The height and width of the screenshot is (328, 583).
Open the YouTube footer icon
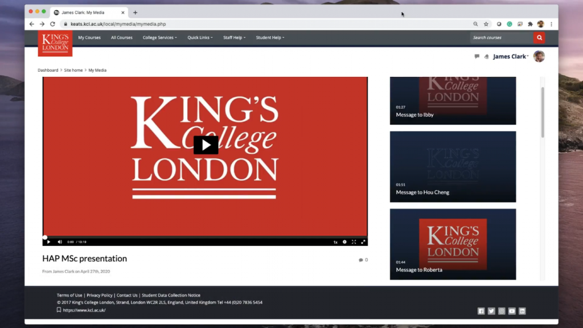512,311
